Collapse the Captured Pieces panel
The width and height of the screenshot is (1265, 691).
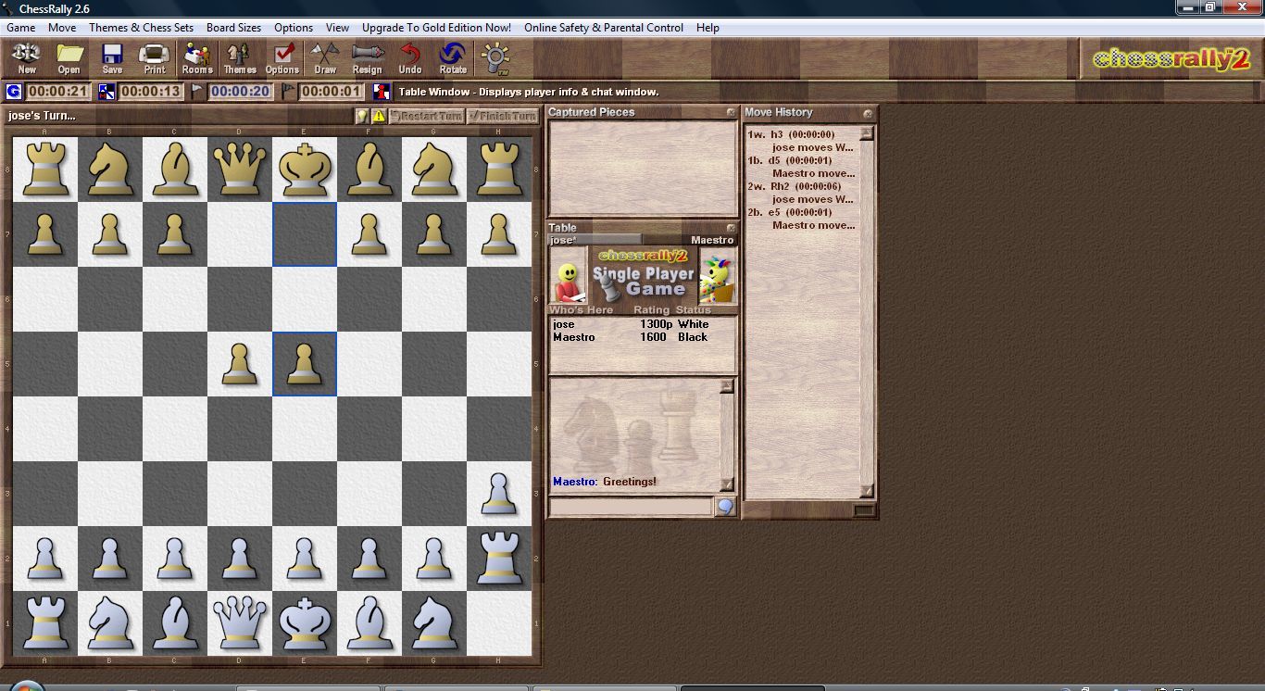(731, 112)
